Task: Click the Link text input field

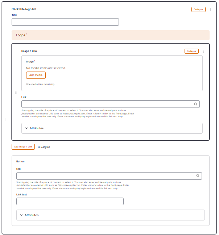Action: tap(70, 201)
